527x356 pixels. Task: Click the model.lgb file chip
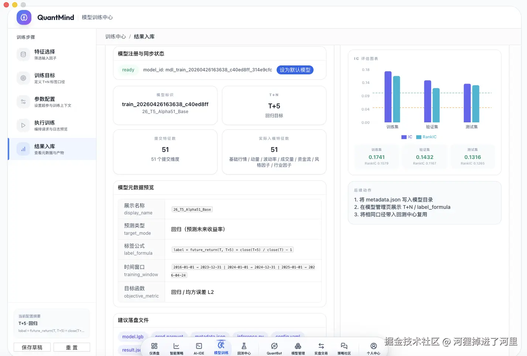click(133, 336)
